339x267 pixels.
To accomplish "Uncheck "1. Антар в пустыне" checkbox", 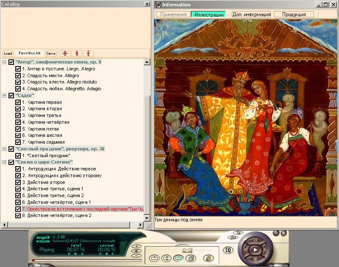I will tap(18, 69).
